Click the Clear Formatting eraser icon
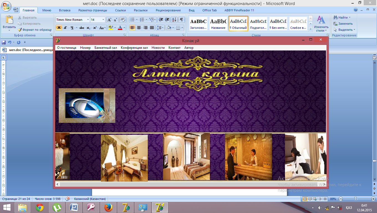 tap(123, 20)
